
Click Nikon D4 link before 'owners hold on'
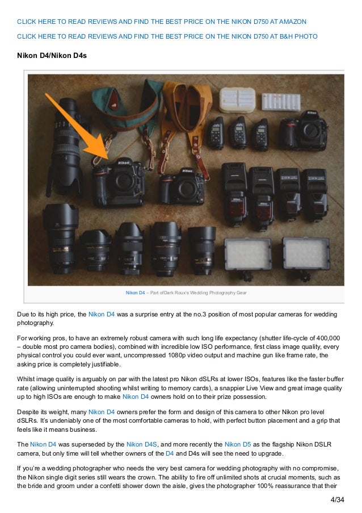coord(136,397)
